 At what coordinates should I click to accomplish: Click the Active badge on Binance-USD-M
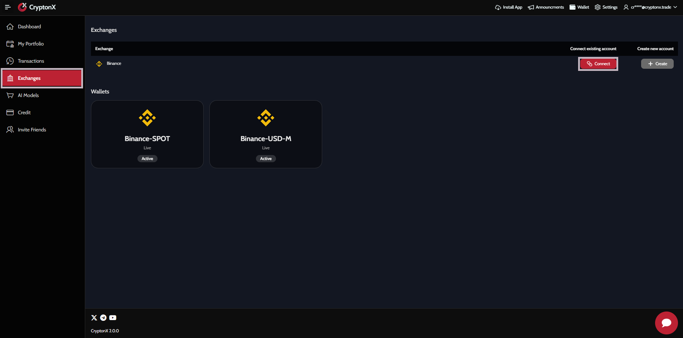click(x=266, y=159)
